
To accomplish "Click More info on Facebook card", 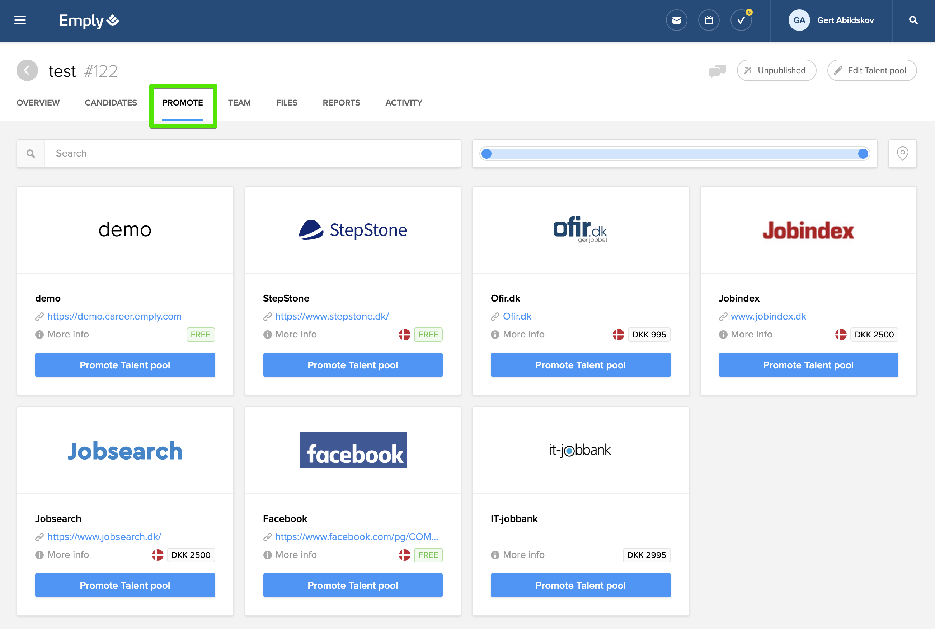I will click(296, 555).
